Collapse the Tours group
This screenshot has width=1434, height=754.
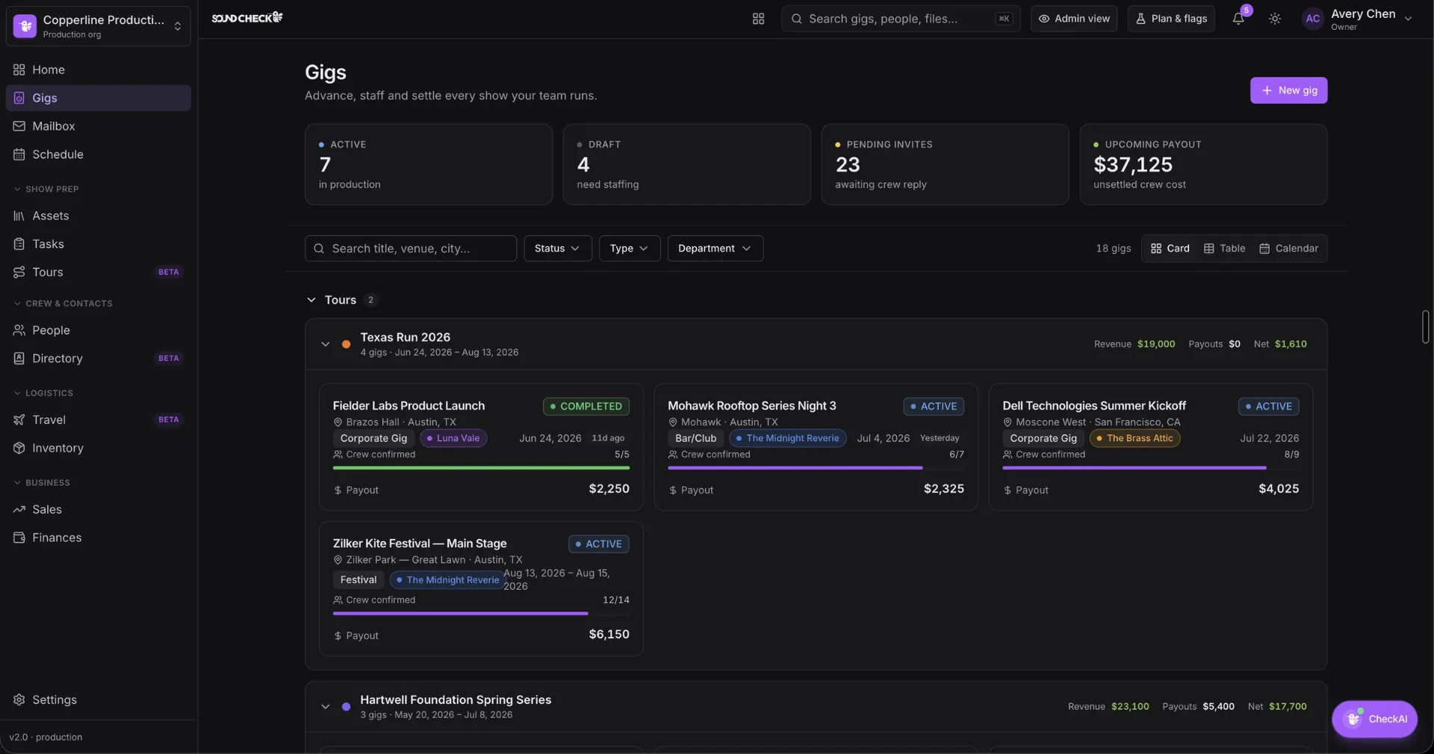[311, 300]
